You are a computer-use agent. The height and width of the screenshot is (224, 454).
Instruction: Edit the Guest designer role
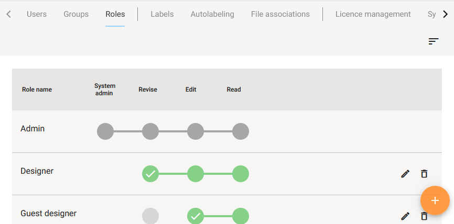pos(405,216)
